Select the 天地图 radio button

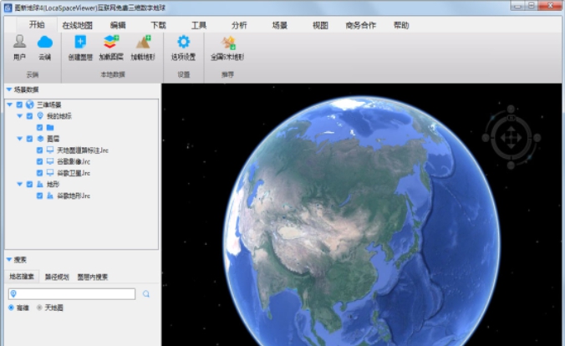point(39,308)
